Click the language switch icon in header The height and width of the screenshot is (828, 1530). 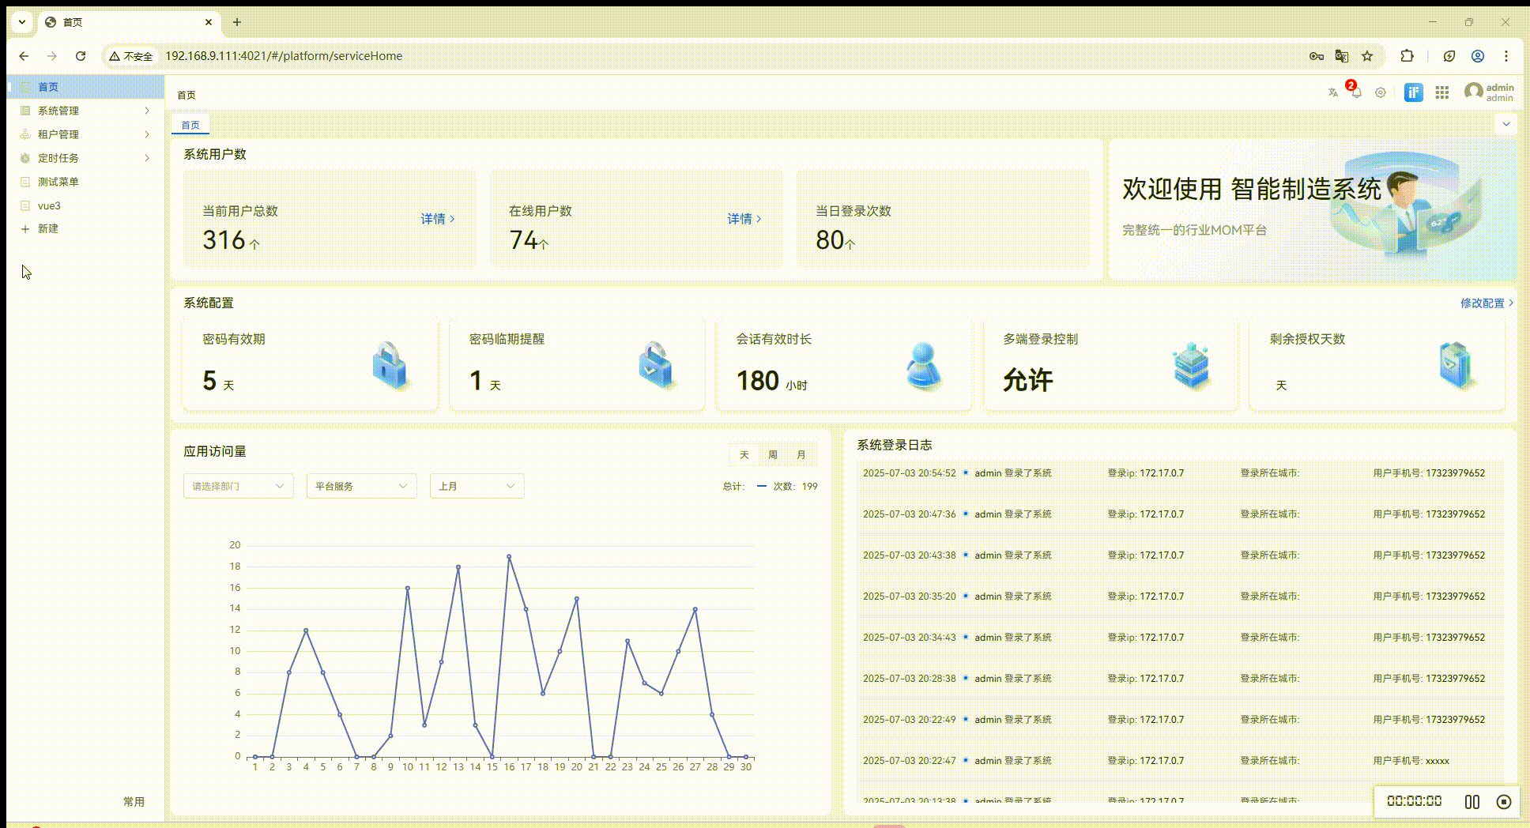click(x=1333, y=92)
